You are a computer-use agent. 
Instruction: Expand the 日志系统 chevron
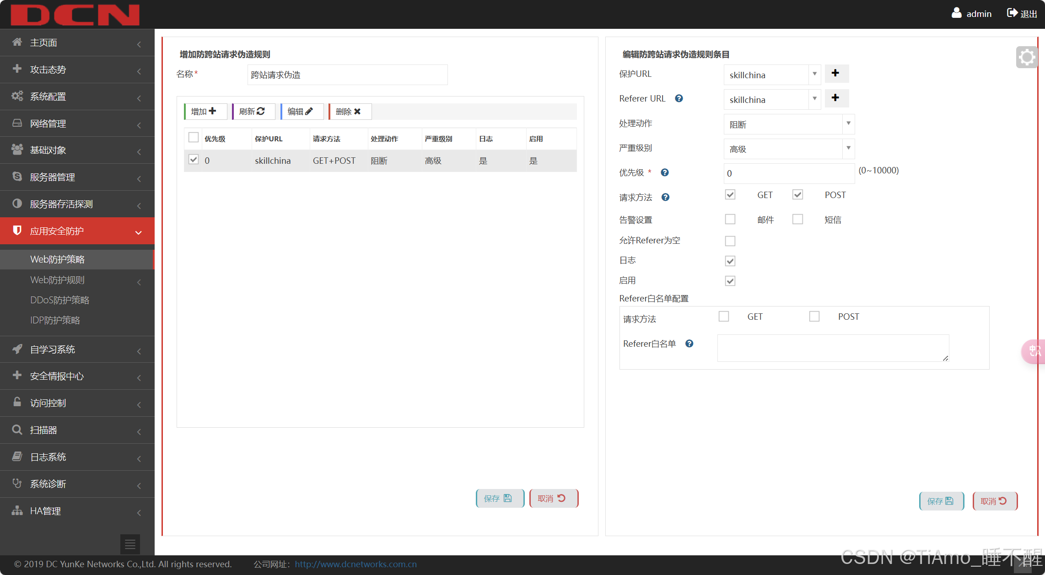point(139,459)
